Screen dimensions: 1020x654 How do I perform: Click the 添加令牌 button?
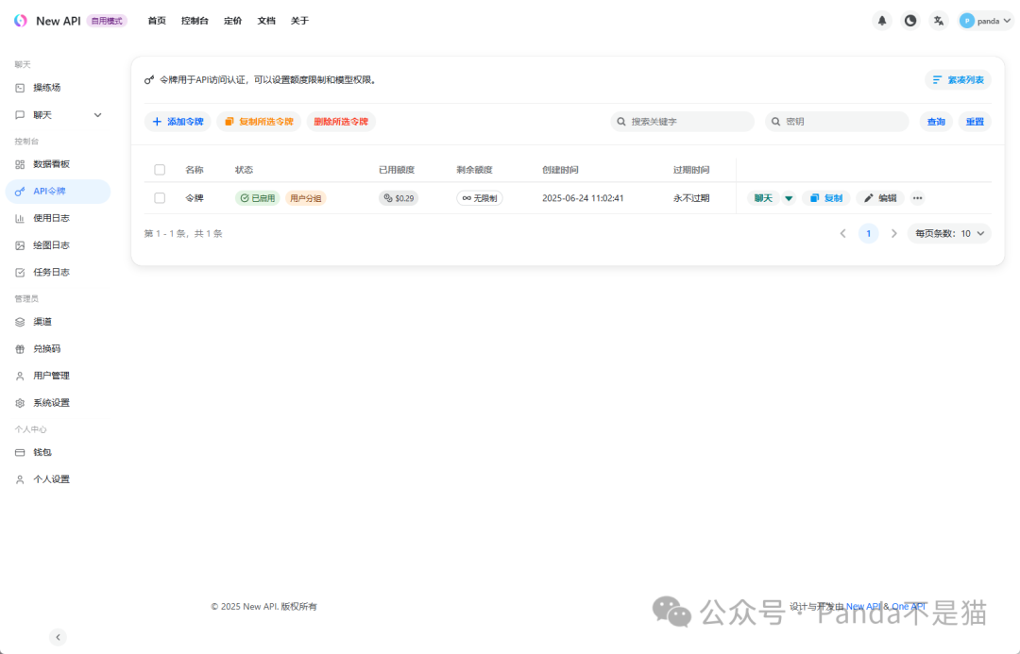coord(178,122)
